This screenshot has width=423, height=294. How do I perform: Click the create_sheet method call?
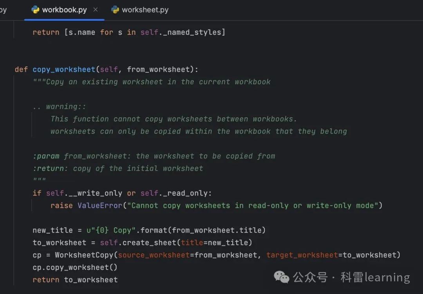149,243
